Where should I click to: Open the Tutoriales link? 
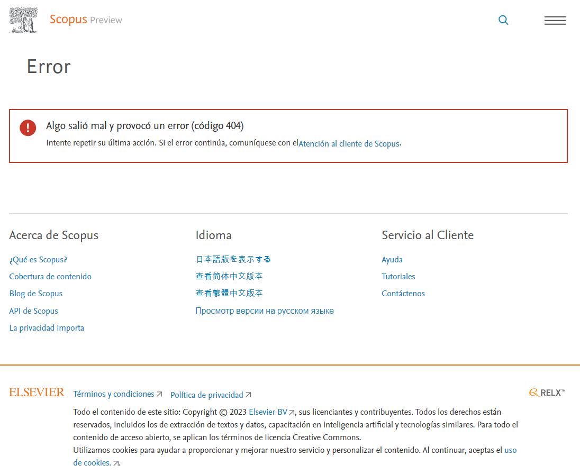coord(398,277)
